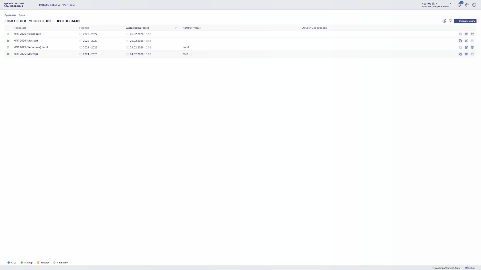Toggle sort on Дата сохранения column
The width and height of the screenshot is (481, 270).
point(176,28)
